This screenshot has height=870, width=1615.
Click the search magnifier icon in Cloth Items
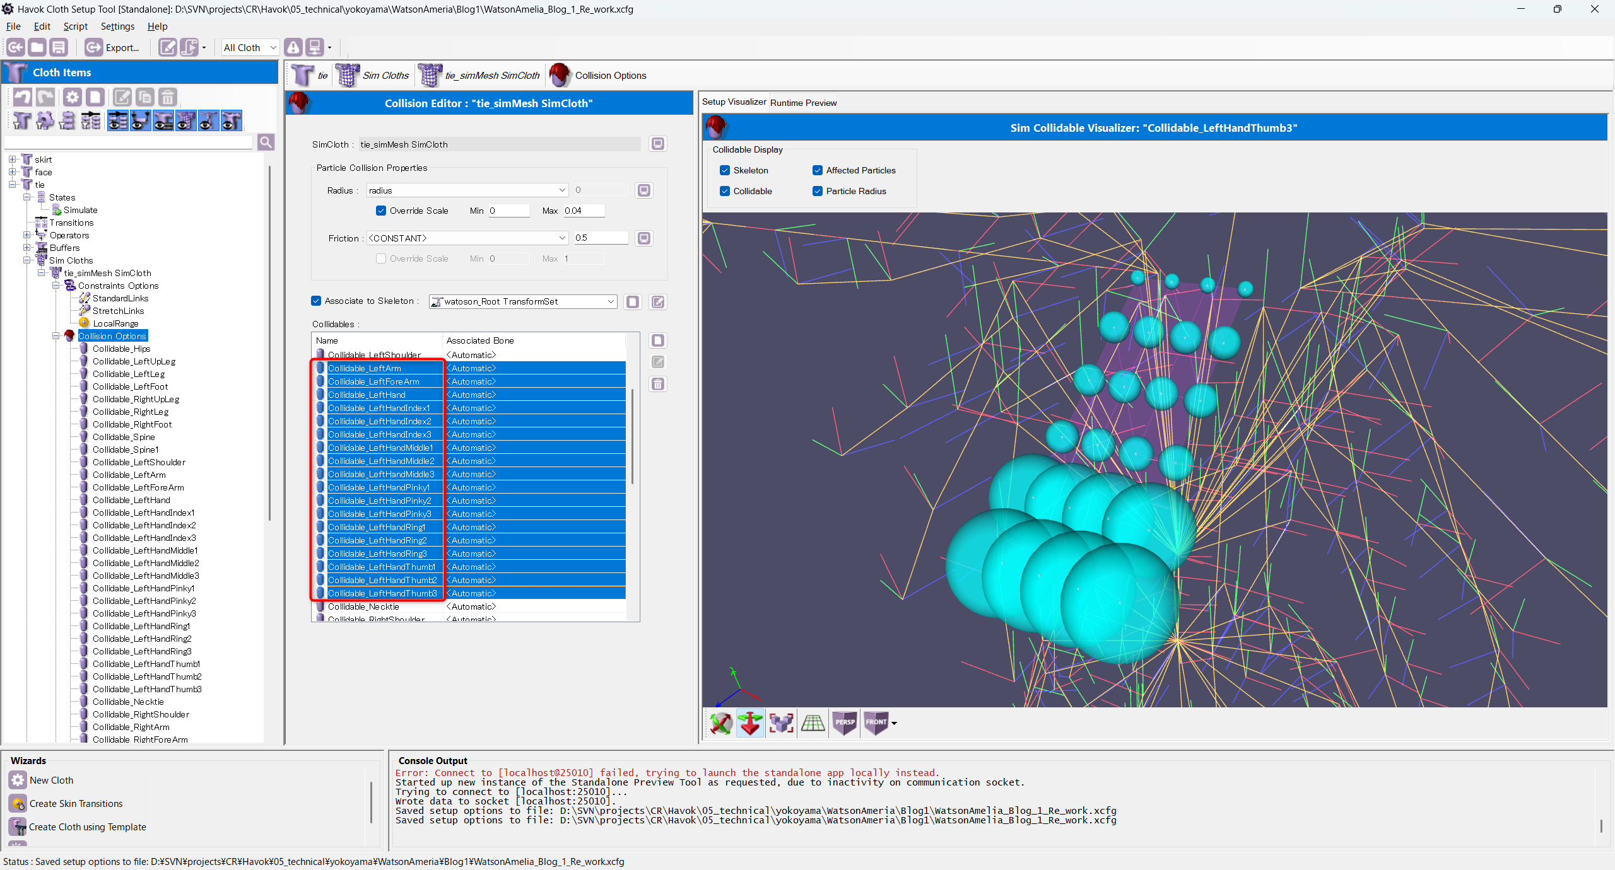266,142
